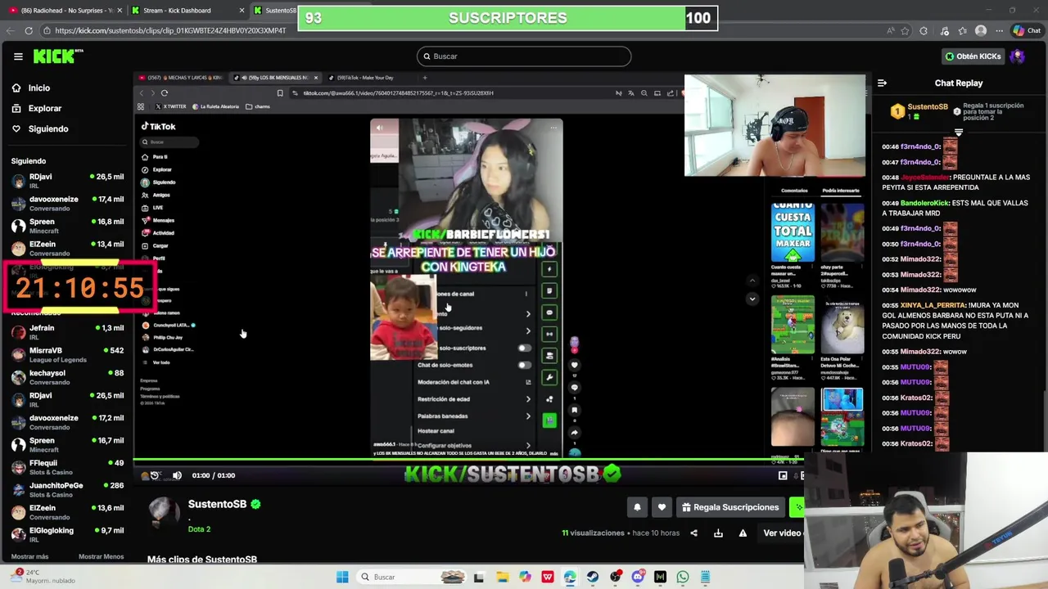1048x589 pixels.
Task: Close the Radiohead No Surprises tab
Action: [120, 11]
